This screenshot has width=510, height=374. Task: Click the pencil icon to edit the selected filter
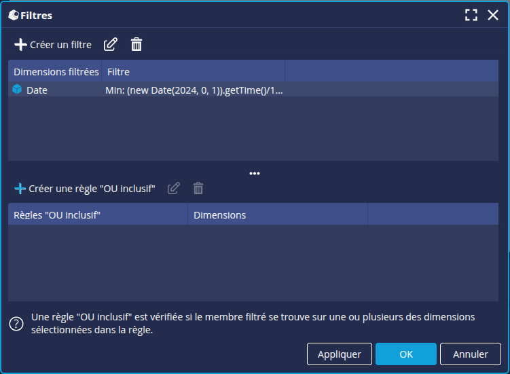coord(111,45)
